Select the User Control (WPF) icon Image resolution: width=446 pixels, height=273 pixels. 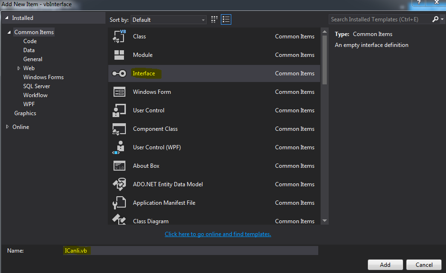[x=119, y=147]
